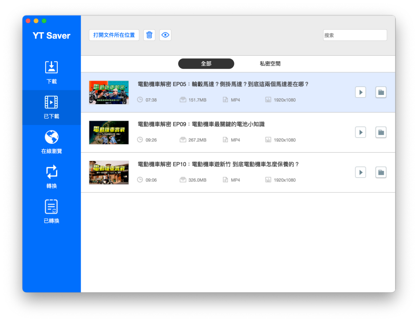This screenshot has height=322, width=418.
Task: Show folder location of EP10 video
Action: click(x=380, y=172)
